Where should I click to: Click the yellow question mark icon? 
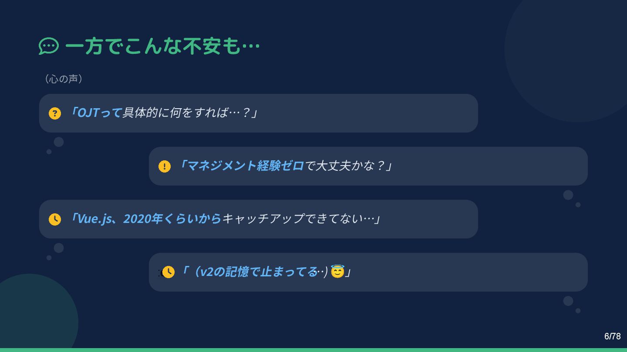(54, 113)
